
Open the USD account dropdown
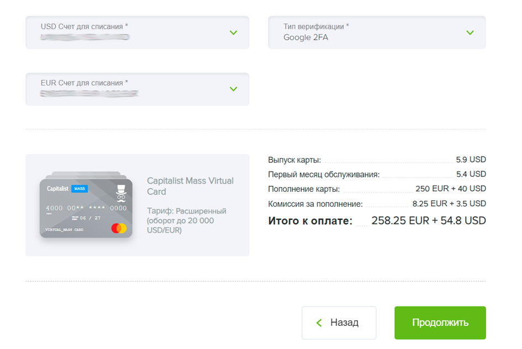137,33
